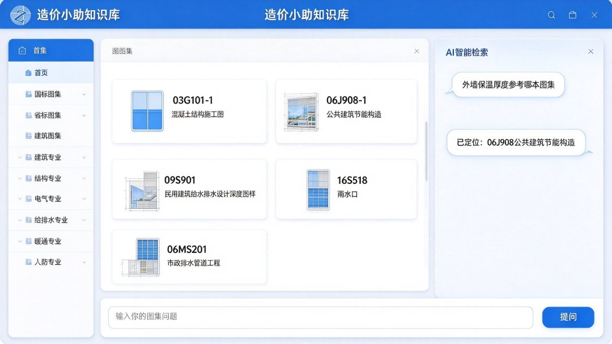This screenshot has width=612, height=344.
Task: Expand 人防专业 right-side chevron
Action: coord(84,262)
